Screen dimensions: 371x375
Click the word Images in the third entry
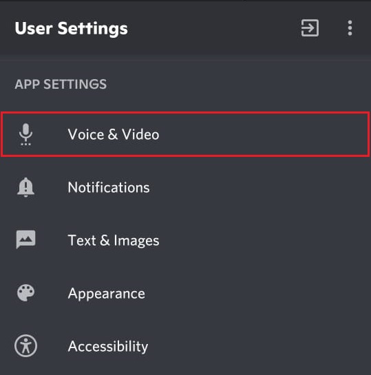tap(136, 241)
